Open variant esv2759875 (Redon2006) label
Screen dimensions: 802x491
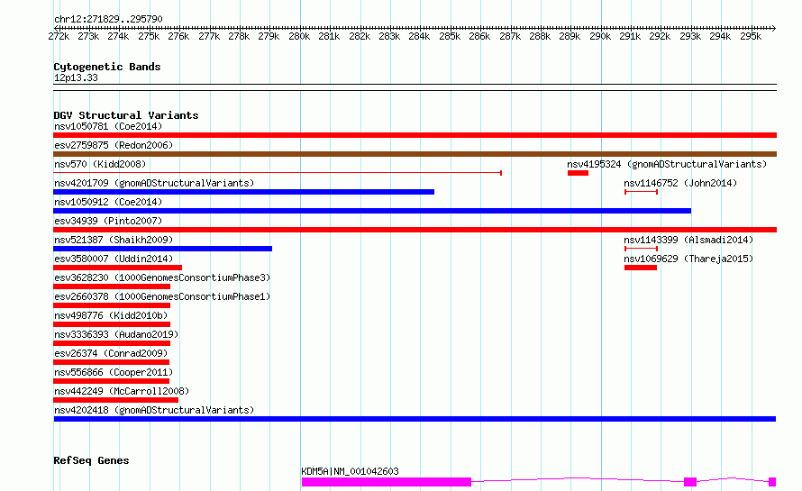(x=114, y=145)
